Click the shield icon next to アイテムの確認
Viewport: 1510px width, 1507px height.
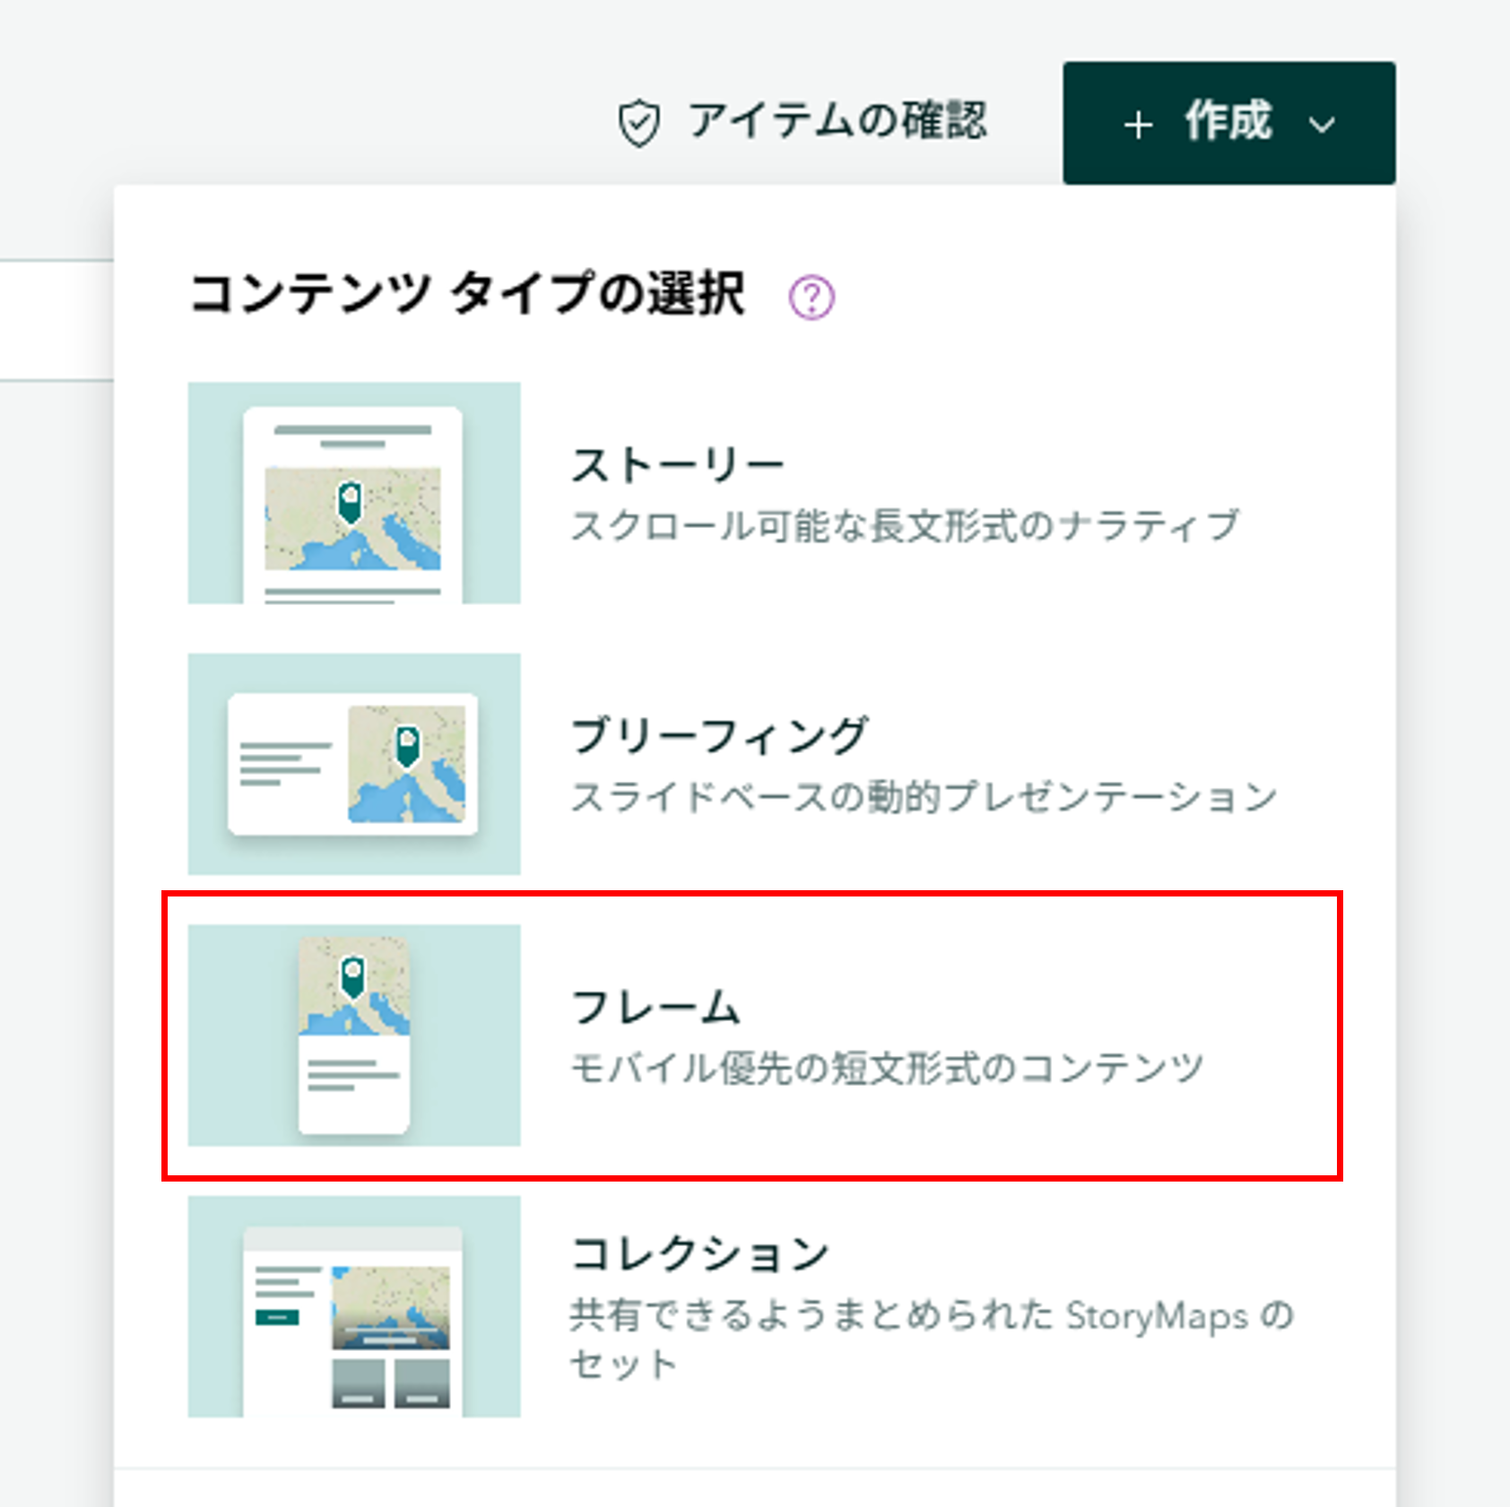pos(639,124)
